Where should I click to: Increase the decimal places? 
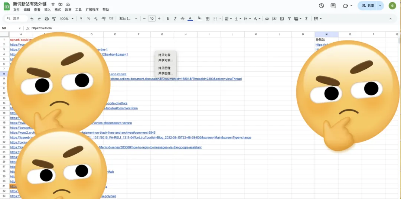(104, 19)
